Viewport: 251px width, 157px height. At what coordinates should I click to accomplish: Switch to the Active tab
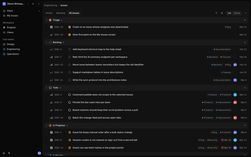(49, 13)
